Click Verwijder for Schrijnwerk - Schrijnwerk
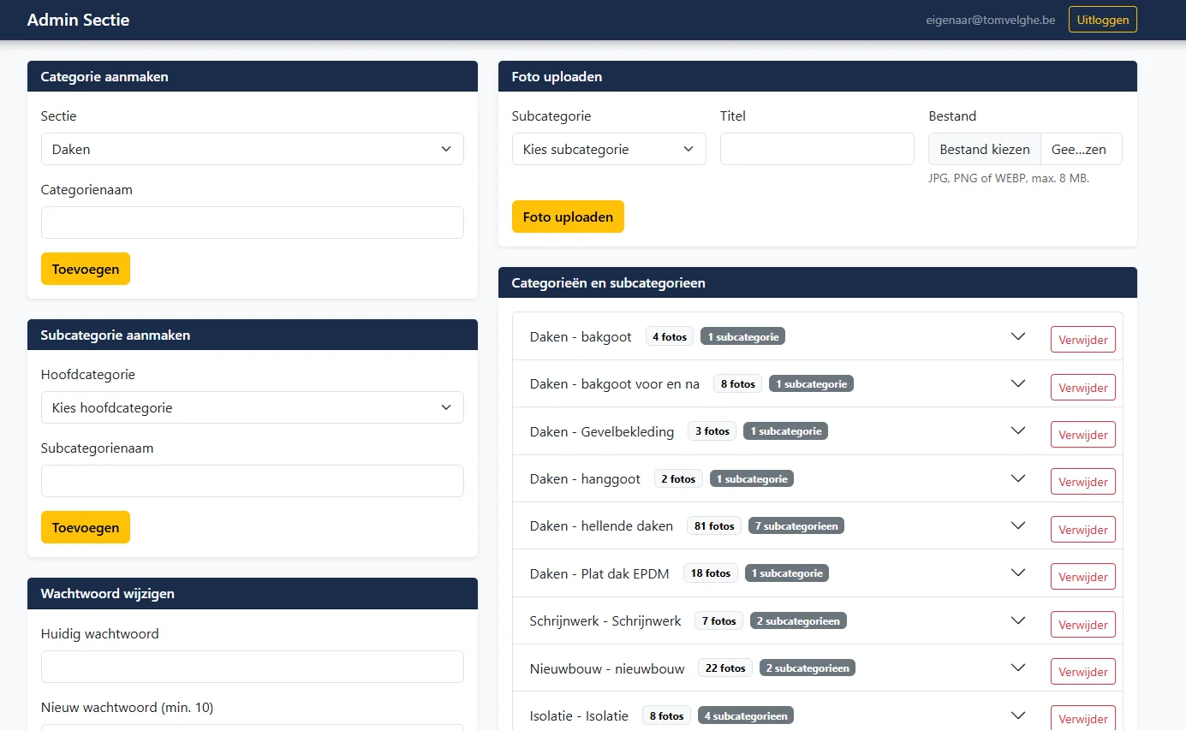The height and width of the screenshot is (730, 1186). coord(1083,624)
